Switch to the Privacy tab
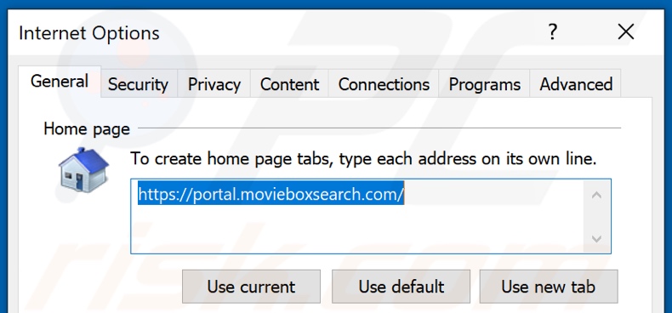Image resolution: width=672 pixels, height=313 pixels. click(x=214, y=84)
